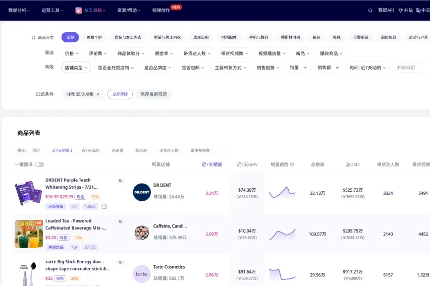Click the 全部清除 button
The image size is (430, 286).
pyautogui.click(x=120, y=94)
